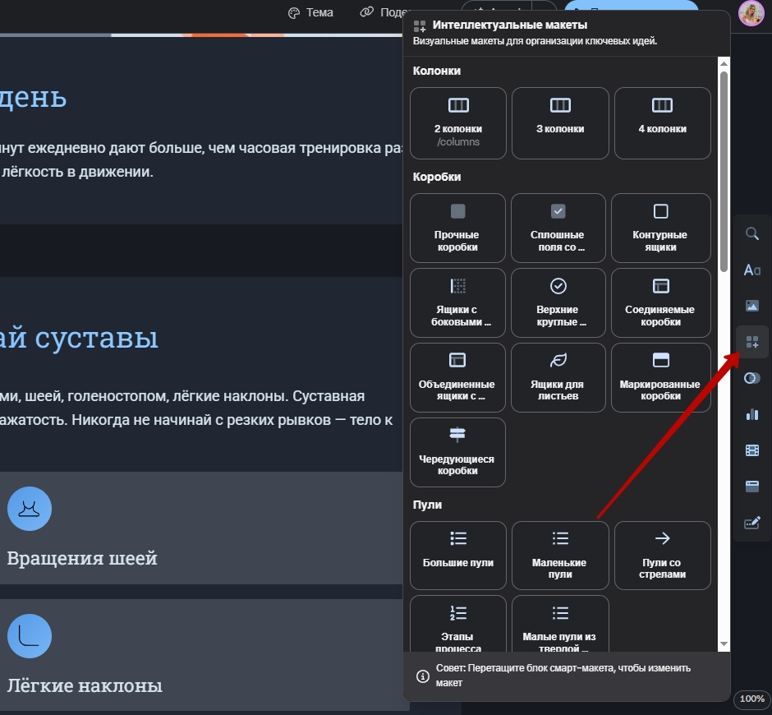The image size is (772, 715).
Task: Pick the Сплошные поля layout with checkmark
Action: click(x=558, y=228)
